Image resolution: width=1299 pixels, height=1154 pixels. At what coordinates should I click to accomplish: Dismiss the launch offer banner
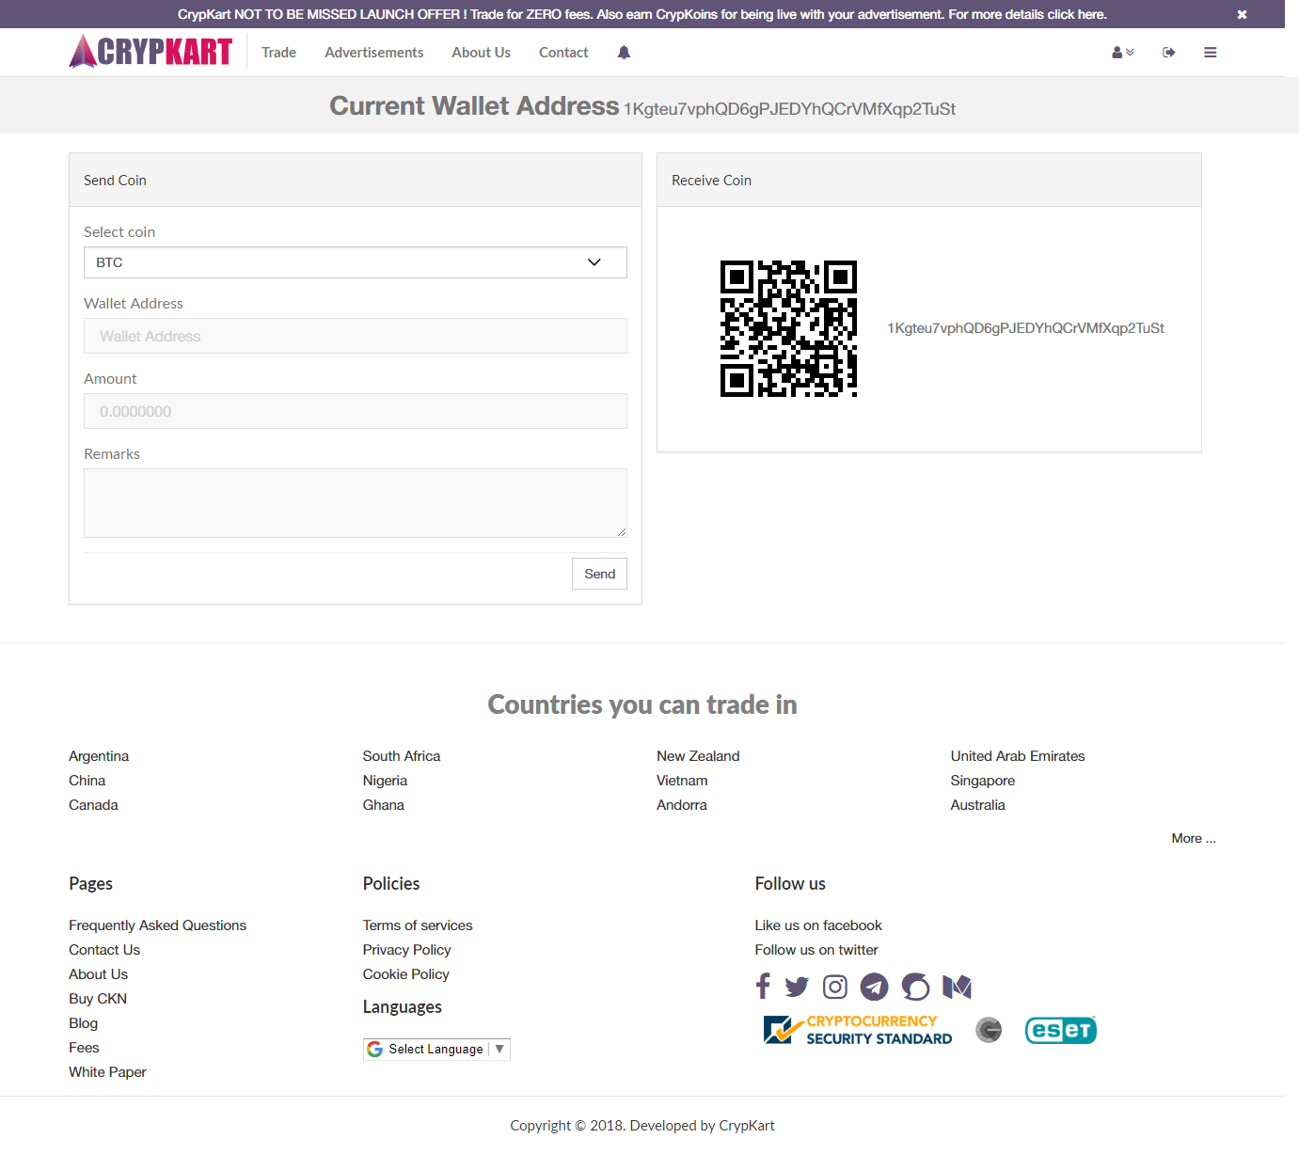tap(1242, 14)
